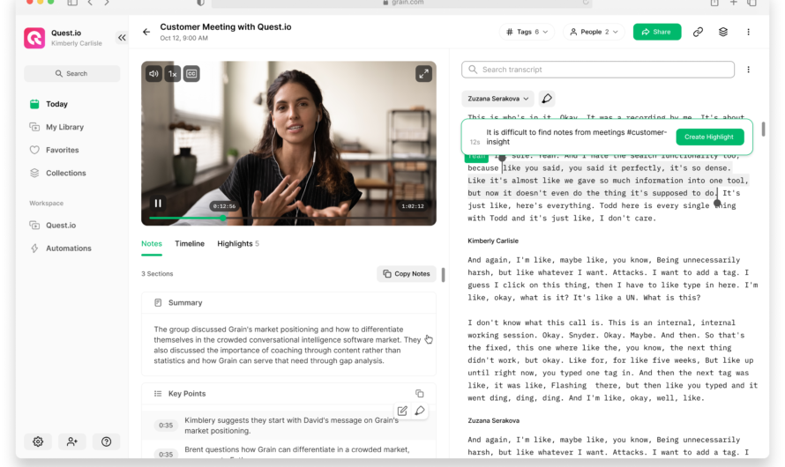Click the grain.com address bar
785x467 pixels.
coord(401,3)
